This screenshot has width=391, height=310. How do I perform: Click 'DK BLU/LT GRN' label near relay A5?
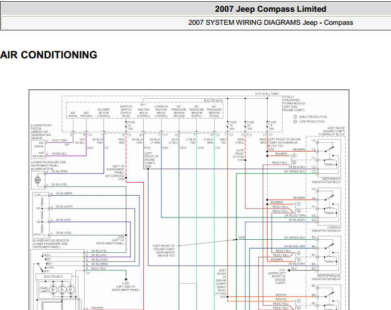(x=295, y=216)
